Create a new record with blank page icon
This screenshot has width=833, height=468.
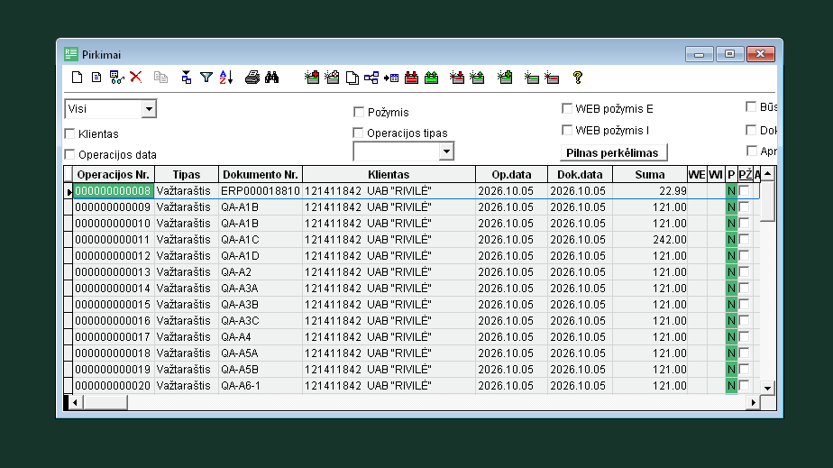[x=77, y=78]
